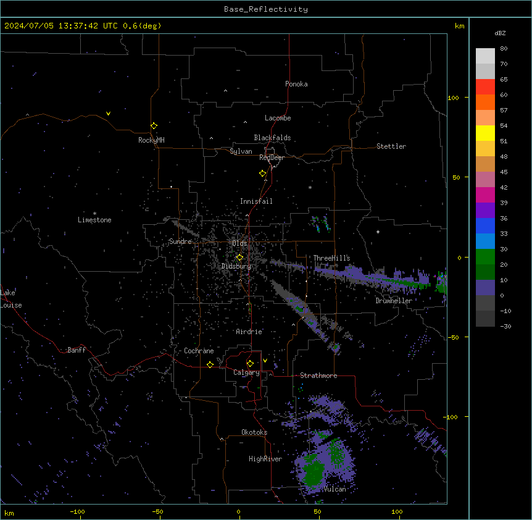
Task: Select the ThreeHills label
Action: (331, 258)
